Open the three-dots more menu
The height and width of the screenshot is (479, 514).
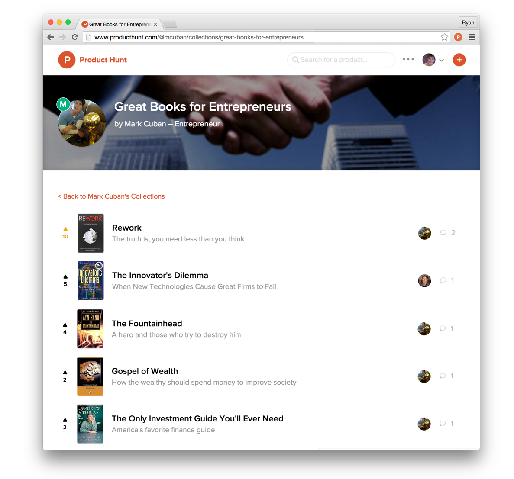point(408,59)
